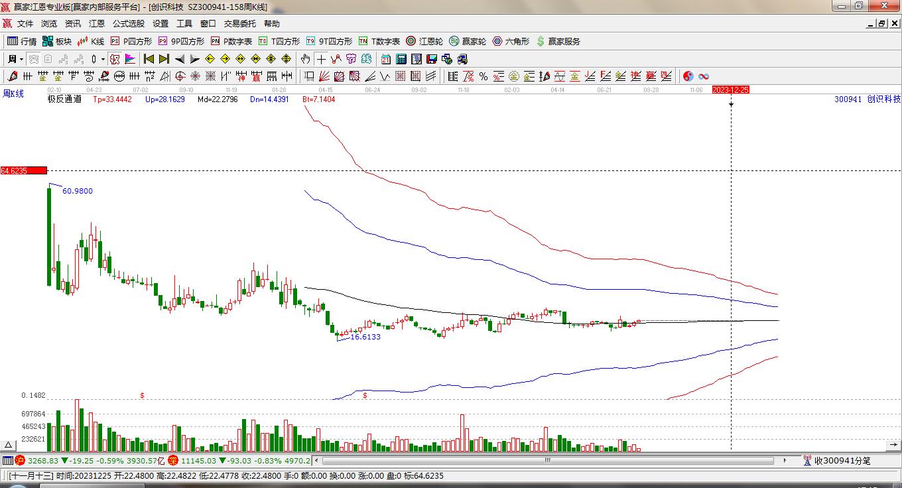The height and width of the screenshot is (488, 902).
Task: Open the 交易委托 menu
Action: (x=239, y=23)
